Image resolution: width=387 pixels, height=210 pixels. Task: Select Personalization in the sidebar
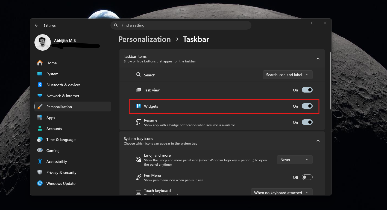73,107
